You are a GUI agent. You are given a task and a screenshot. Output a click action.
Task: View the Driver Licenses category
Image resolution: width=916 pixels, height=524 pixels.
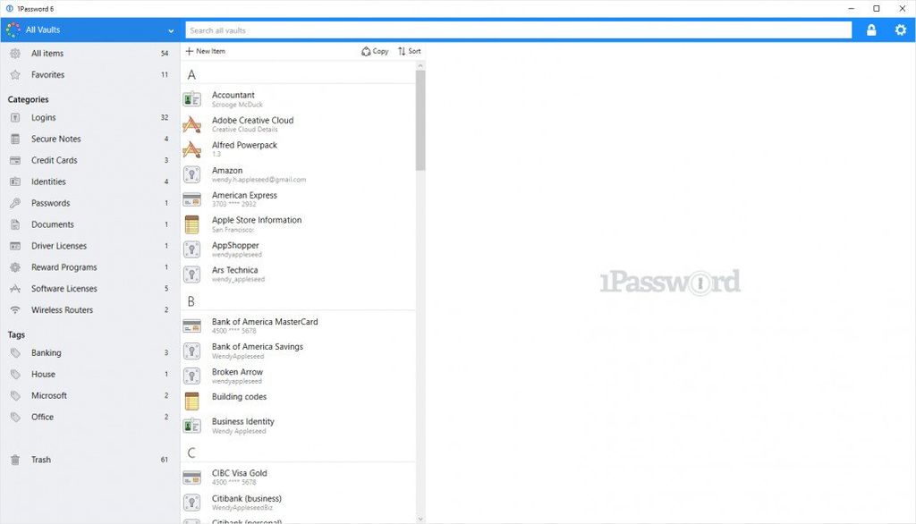pos(58,246)
